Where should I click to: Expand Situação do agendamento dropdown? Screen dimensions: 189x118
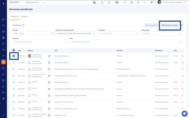tap(76, 34)
